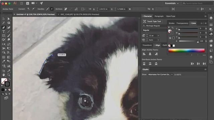214x120 pixels.
Task: Select the Reflect/Rotate tool
Action: tap(4, 44)
